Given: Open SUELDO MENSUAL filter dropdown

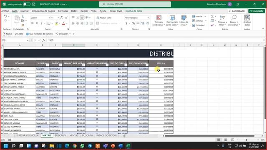Looking at the screenshot, I should (147, 65).
